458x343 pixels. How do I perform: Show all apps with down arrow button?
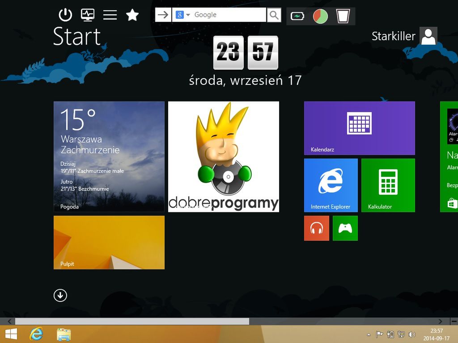coord(60,296)
